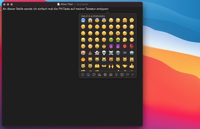Pick the crying cat emoji

(x=83, y=66)
